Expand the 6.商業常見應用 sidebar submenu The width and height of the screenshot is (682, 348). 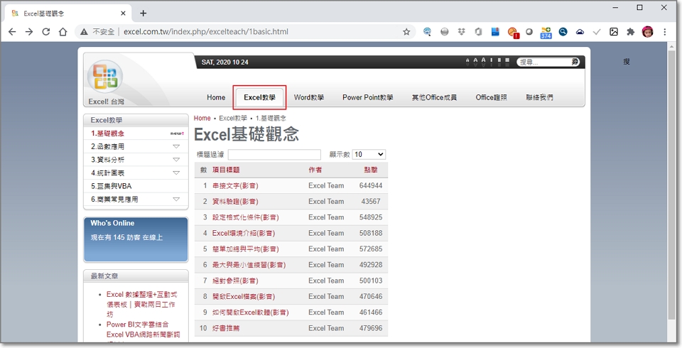(176, 200)
